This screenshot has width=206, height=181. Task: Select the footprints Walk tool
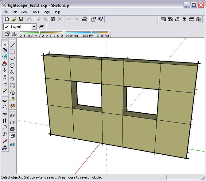tap(5, 121)
